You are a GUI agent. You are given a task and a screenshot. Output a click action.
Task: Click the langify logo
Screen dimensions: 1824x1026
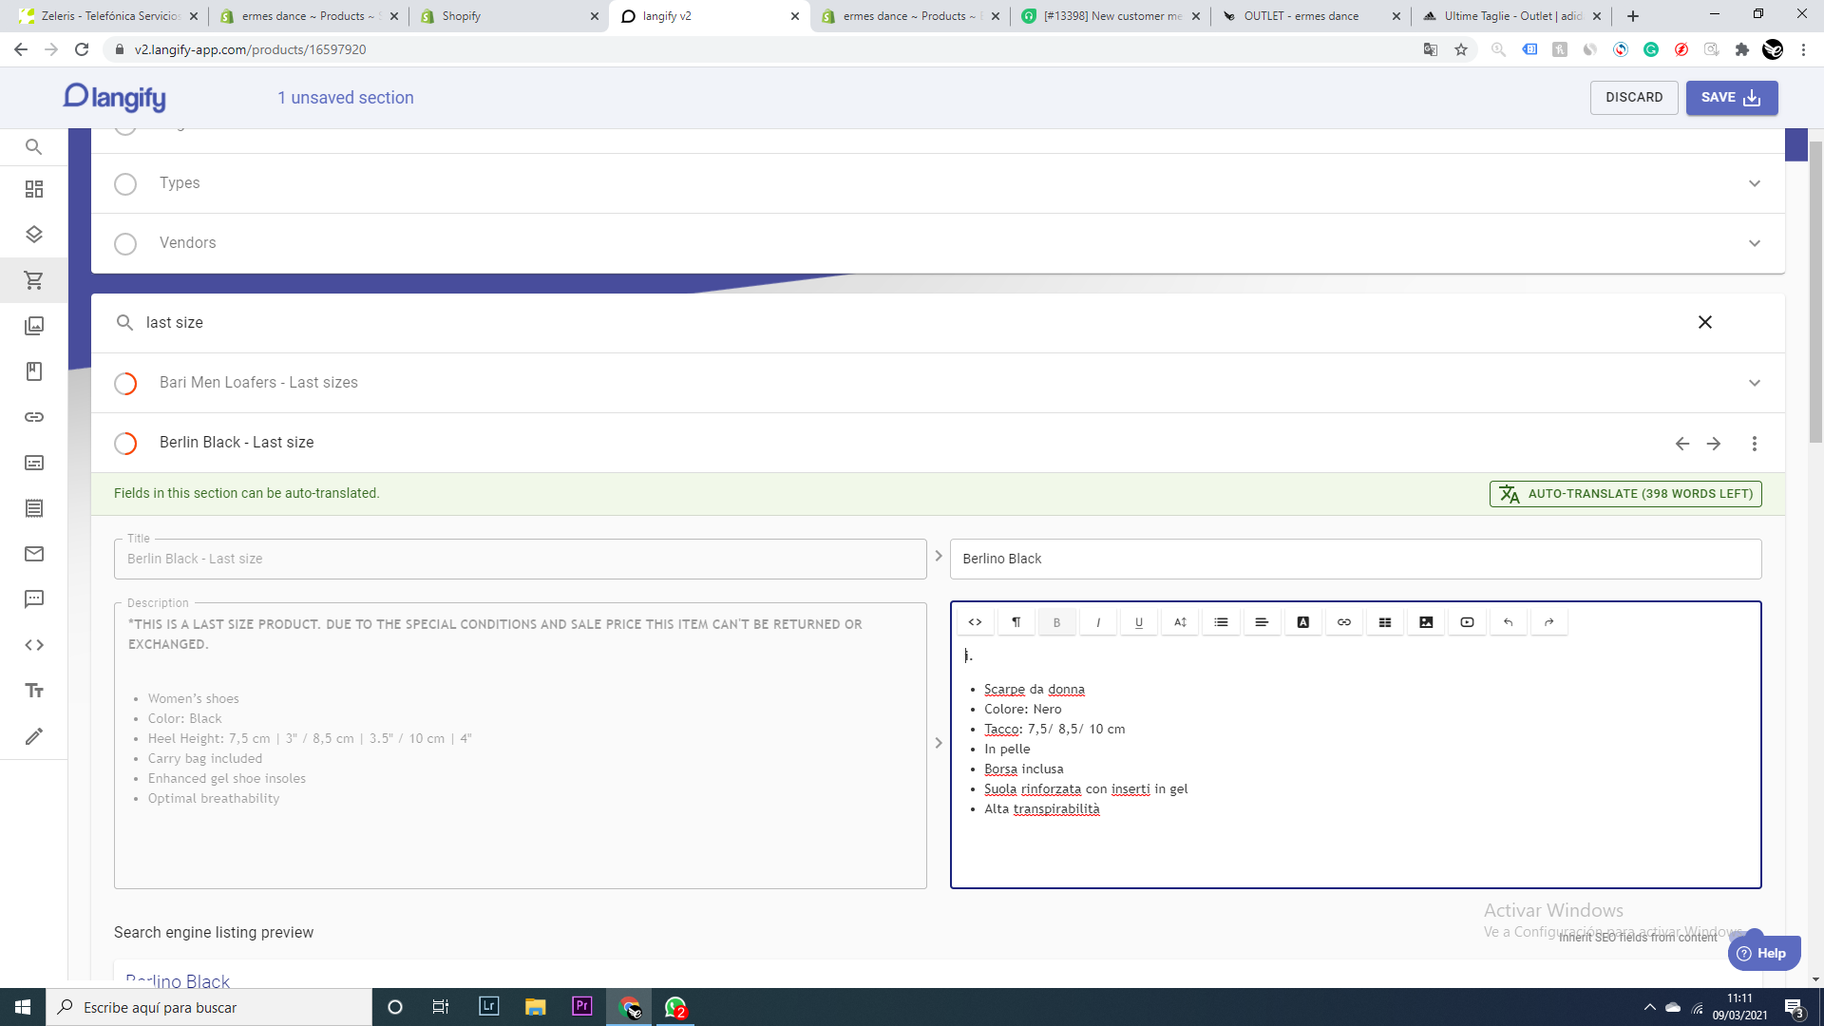coord(115,97)
